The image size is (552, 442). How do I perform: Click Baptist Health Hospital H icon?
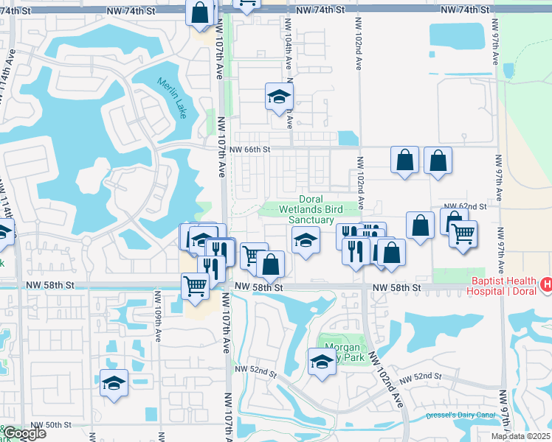pos(547,284)
